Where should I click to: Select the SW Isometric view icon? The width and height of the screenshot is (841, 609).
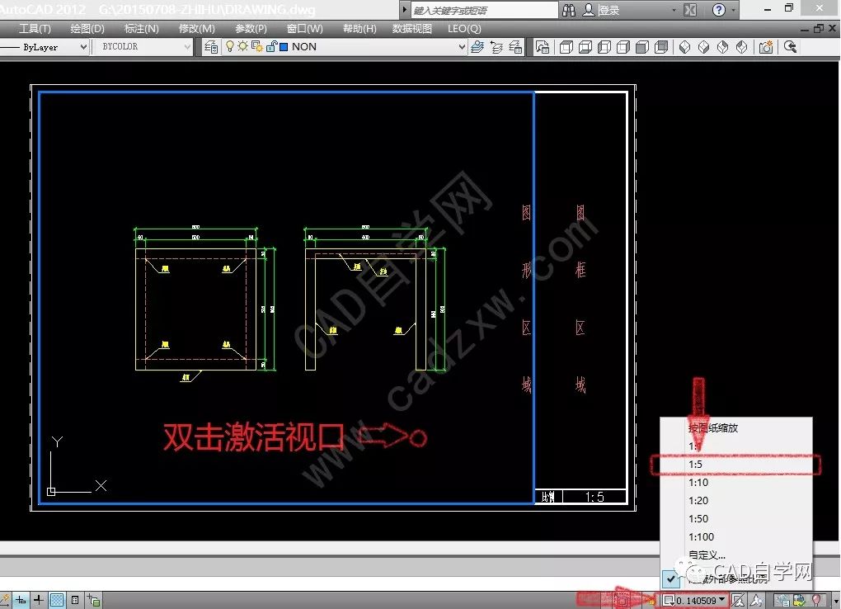[x=685, y=47]
